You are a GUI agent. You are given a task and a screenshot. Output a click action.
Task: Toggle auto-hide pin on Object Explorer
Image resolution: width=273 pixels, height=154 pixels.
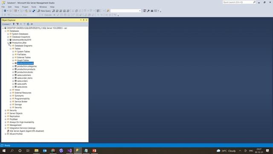pos(84,20)
